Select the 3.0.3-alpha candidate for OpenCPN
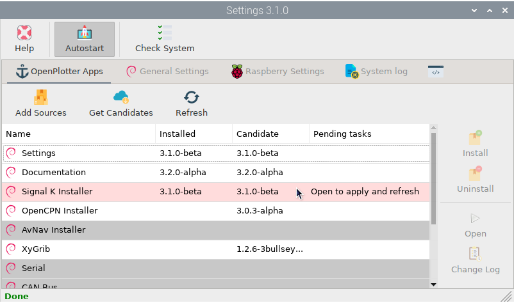This screenshot has height=303, width=514. 260,211
